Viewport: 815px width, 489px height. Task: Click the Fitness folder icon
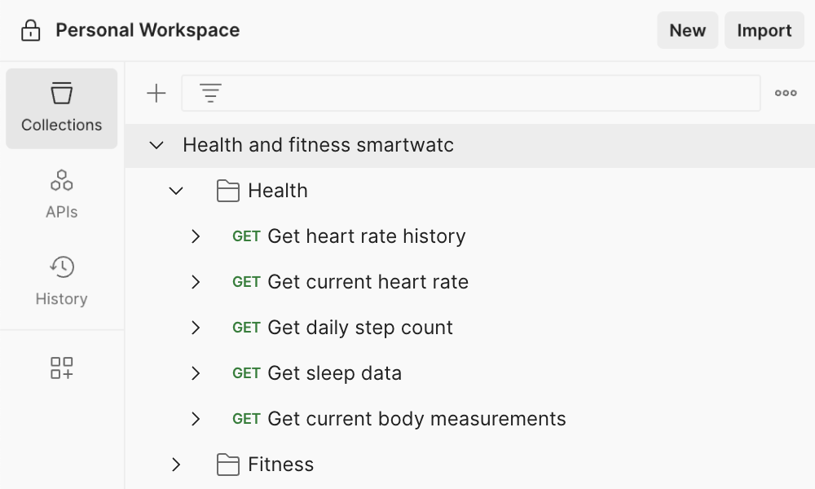click(x=228, y=465)
